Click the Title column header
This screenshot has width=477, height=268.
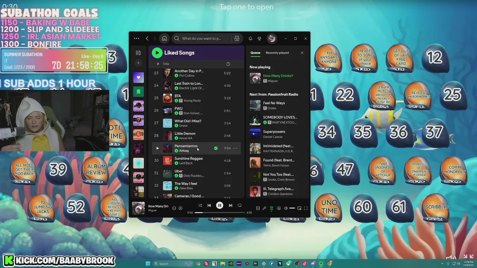[166, 64]
